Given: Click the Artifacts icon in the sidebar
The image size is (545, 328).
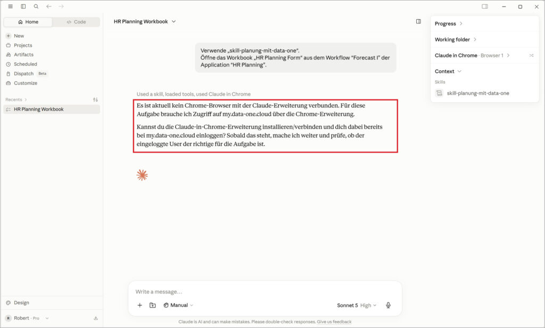Looking at the screenshot, I should 9,55.
